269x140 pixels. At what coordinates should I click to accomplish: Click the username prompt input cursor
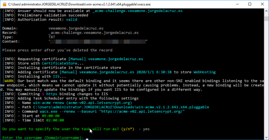coord(87,138)
